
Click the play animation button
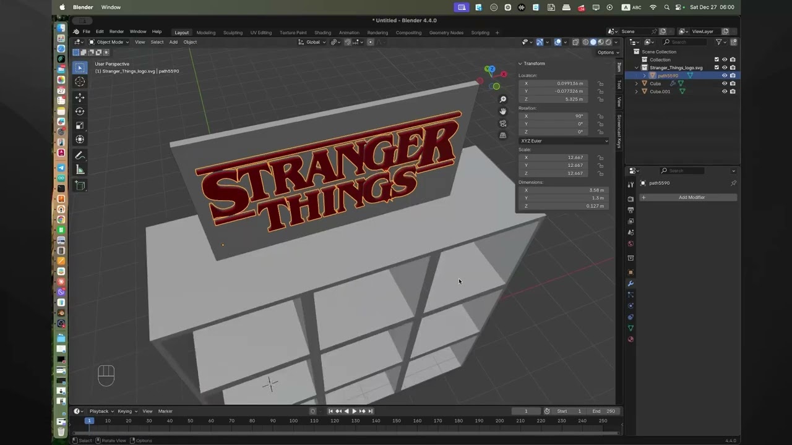tap(354, 411)
